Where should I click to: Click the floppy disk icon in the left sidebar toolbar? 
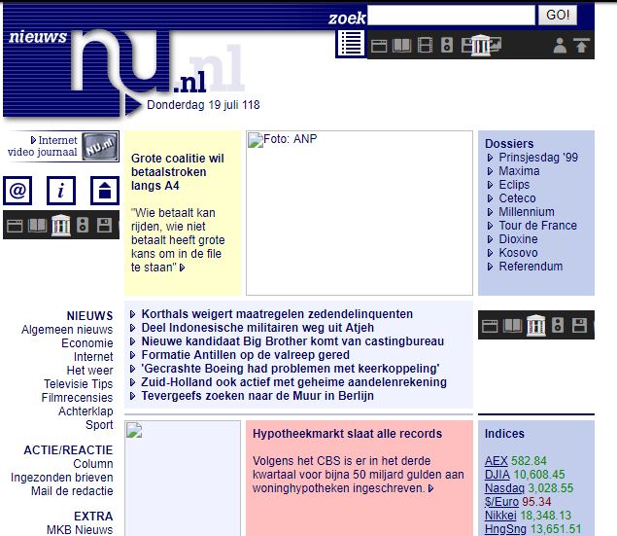point(104,226)
